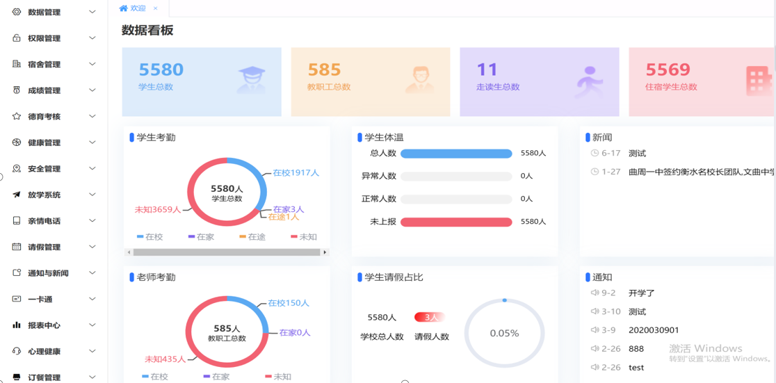Expand the 成绩管理 menu chevron
This screenshot has height=383, width=776.
click(92, 90)
